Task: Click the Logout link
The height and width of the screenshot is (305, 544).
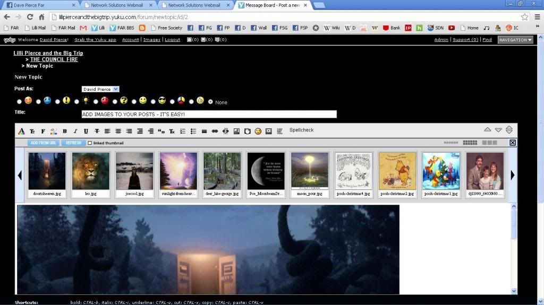Action: pyautogui.click(x=173, y=39)
